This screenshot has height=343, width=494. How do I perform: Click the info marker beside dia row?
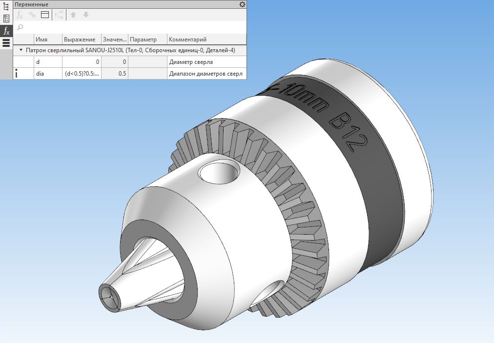tap(17, 74)
